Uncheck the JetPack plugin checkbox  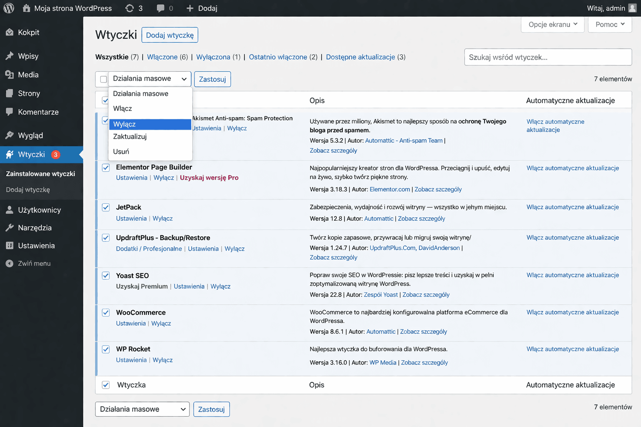tap(106, 207)
